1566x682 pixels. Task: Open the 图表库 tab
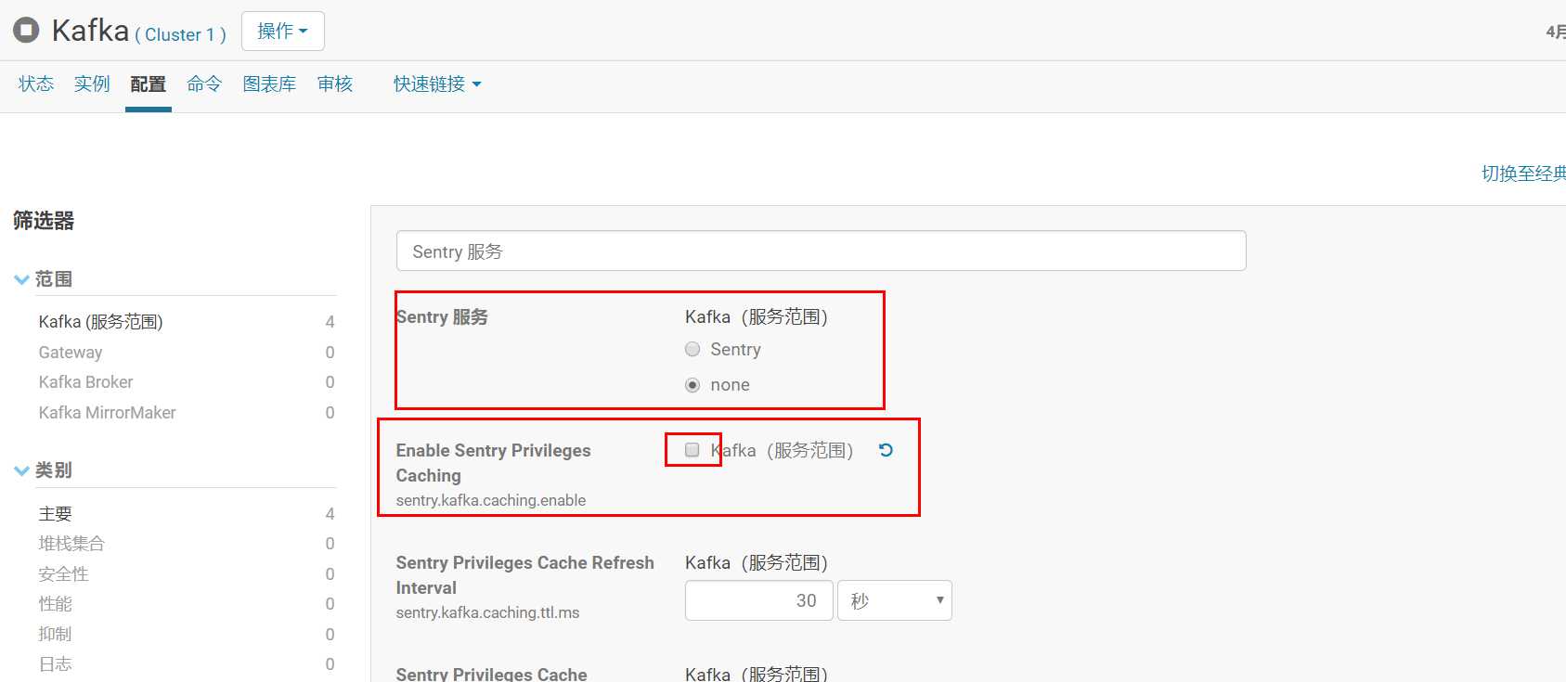coord(269,84)
